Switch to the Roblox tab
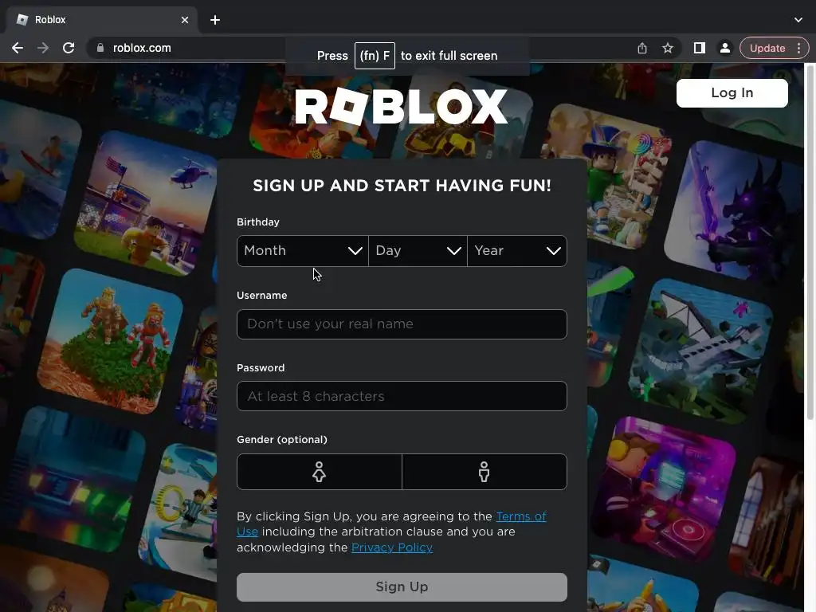Image resolution: width=816 pixels, height=612 pixels. coord(102,20)
